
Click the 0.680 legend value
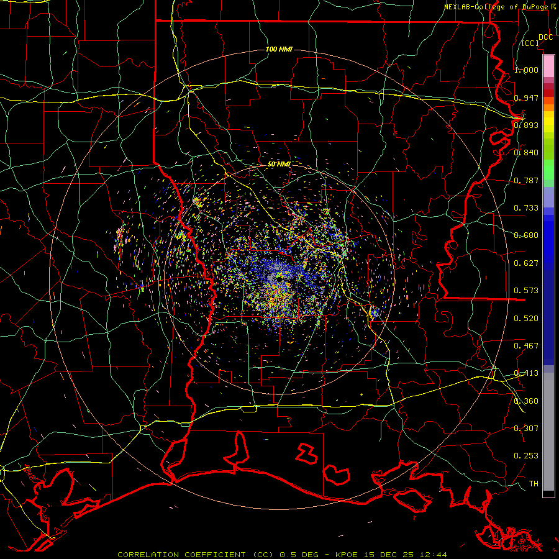526,235
